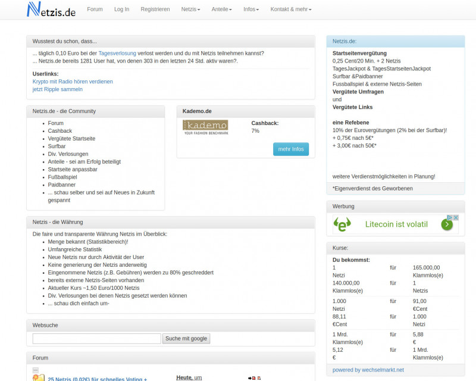476x381 pixels.
Task: Click the green arrow on Litecoin ad
Action: [x=447, y=224]
